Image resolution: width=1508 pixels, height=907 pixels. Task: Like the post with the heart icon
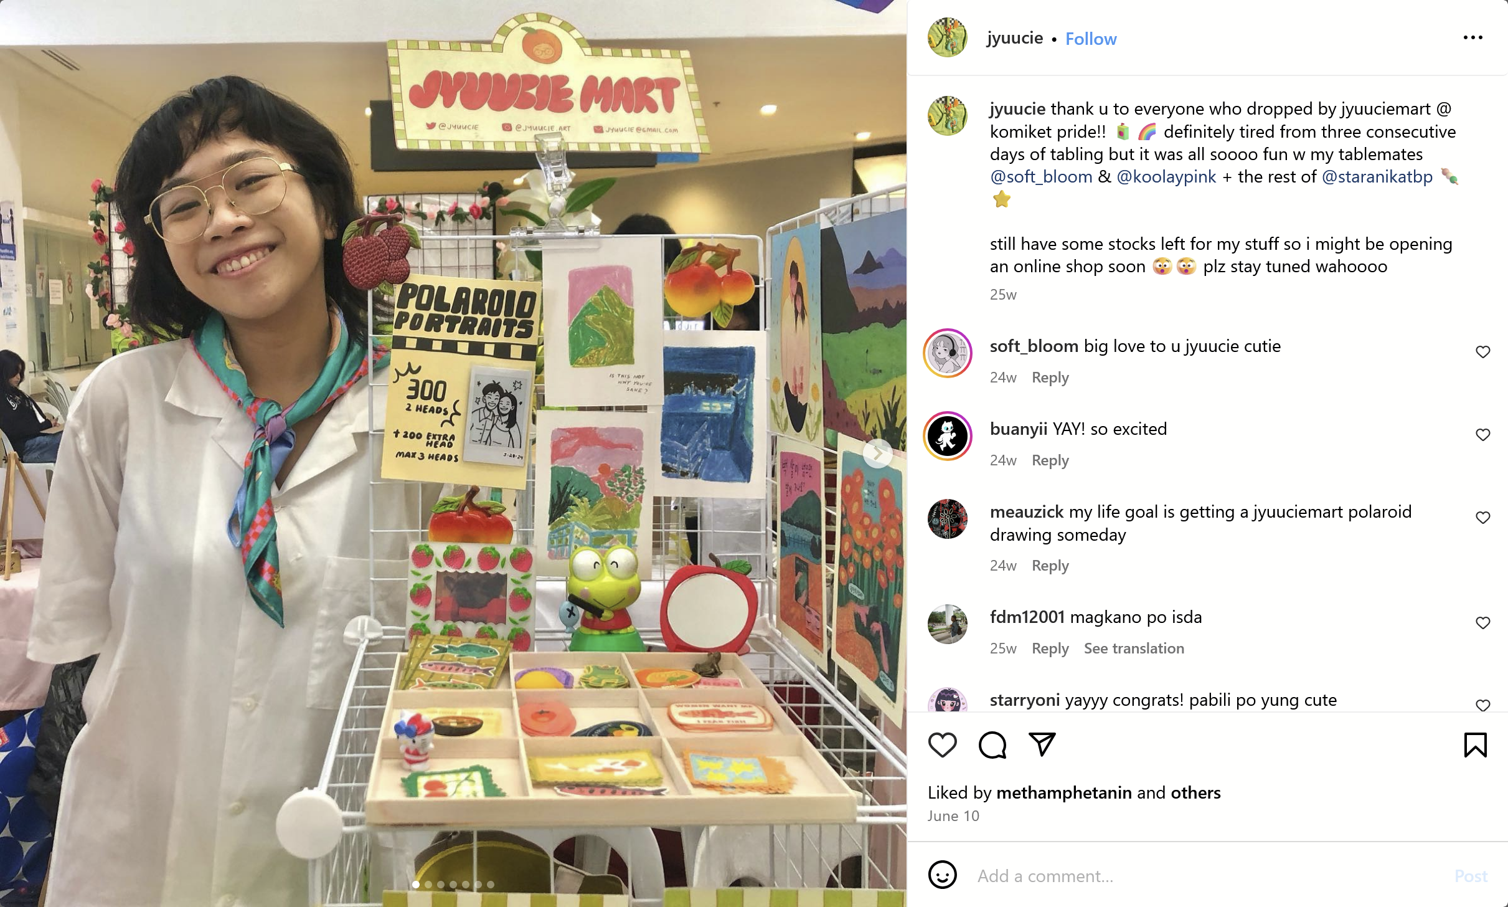942,744
